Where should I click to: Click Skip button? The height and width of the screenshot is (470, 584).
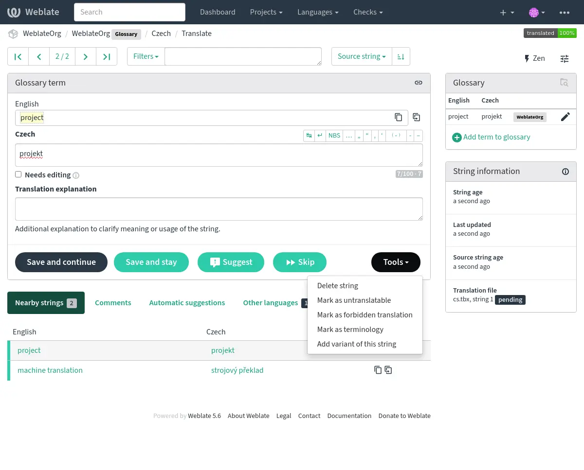(300, 262)
